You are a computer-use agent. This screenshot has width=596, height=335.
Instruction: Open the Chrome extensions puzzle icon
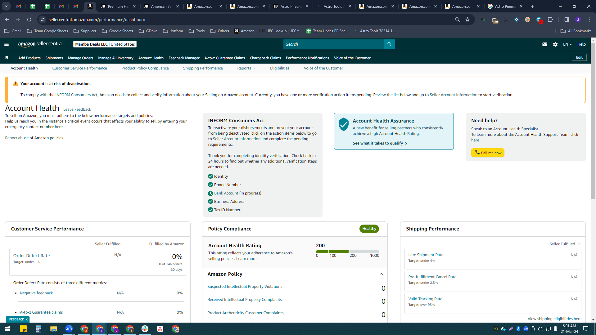coord(550,20)
